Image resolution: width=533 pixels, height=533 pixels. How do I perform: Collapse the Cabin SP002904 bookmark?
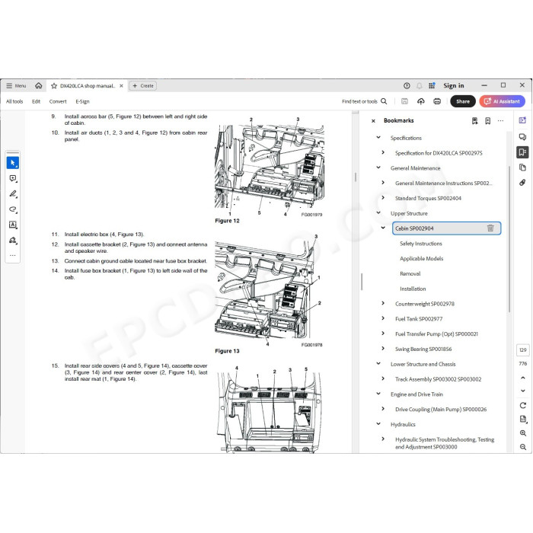coord(383,228)
